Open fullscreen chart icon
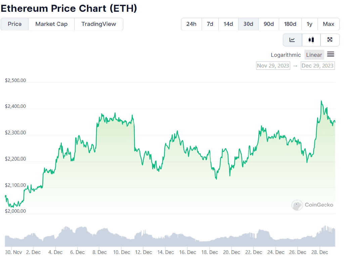 click(330, 40)
